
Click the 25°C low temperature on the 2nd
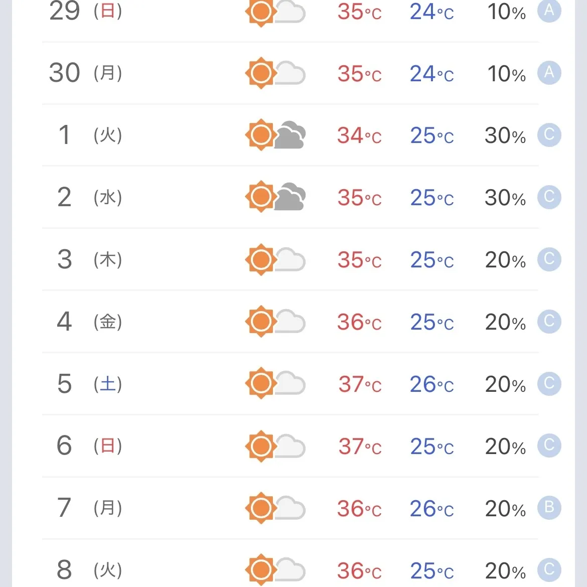[x=431, y=198]
